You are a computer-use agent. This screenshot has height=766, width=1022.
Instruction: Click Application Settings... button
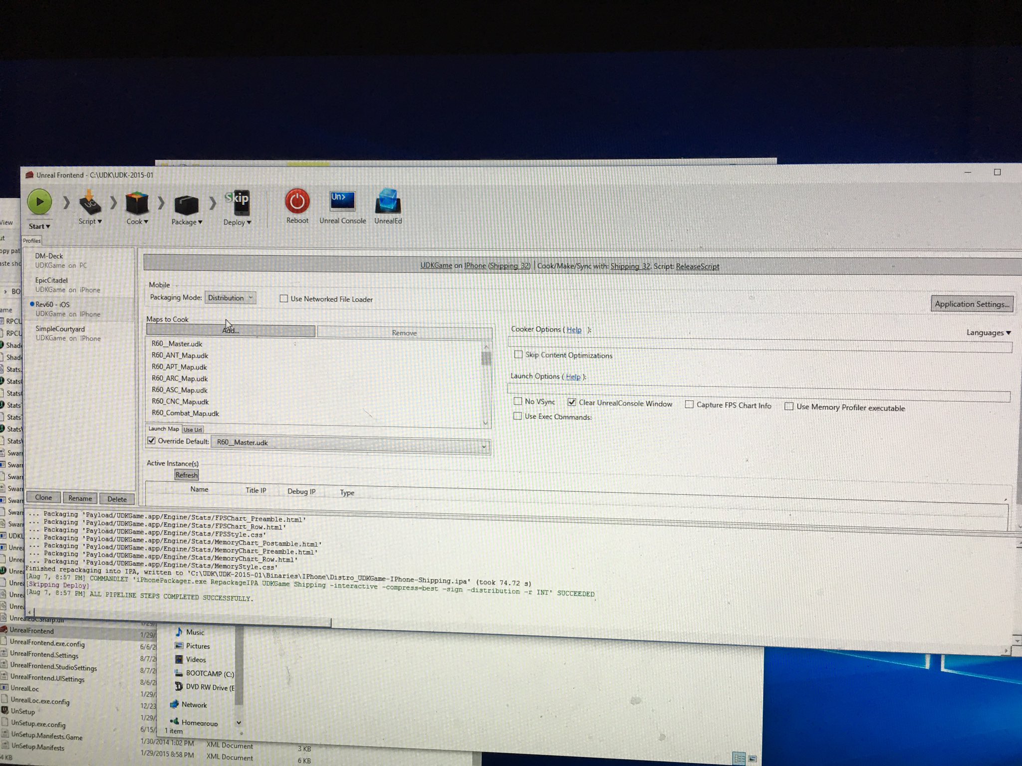[972, 304]
